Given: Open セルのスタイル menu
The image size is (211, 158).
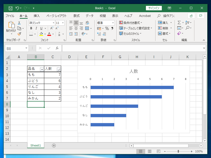Looking at the screenshot, I should pyautogui.click(x=130, y=33).
